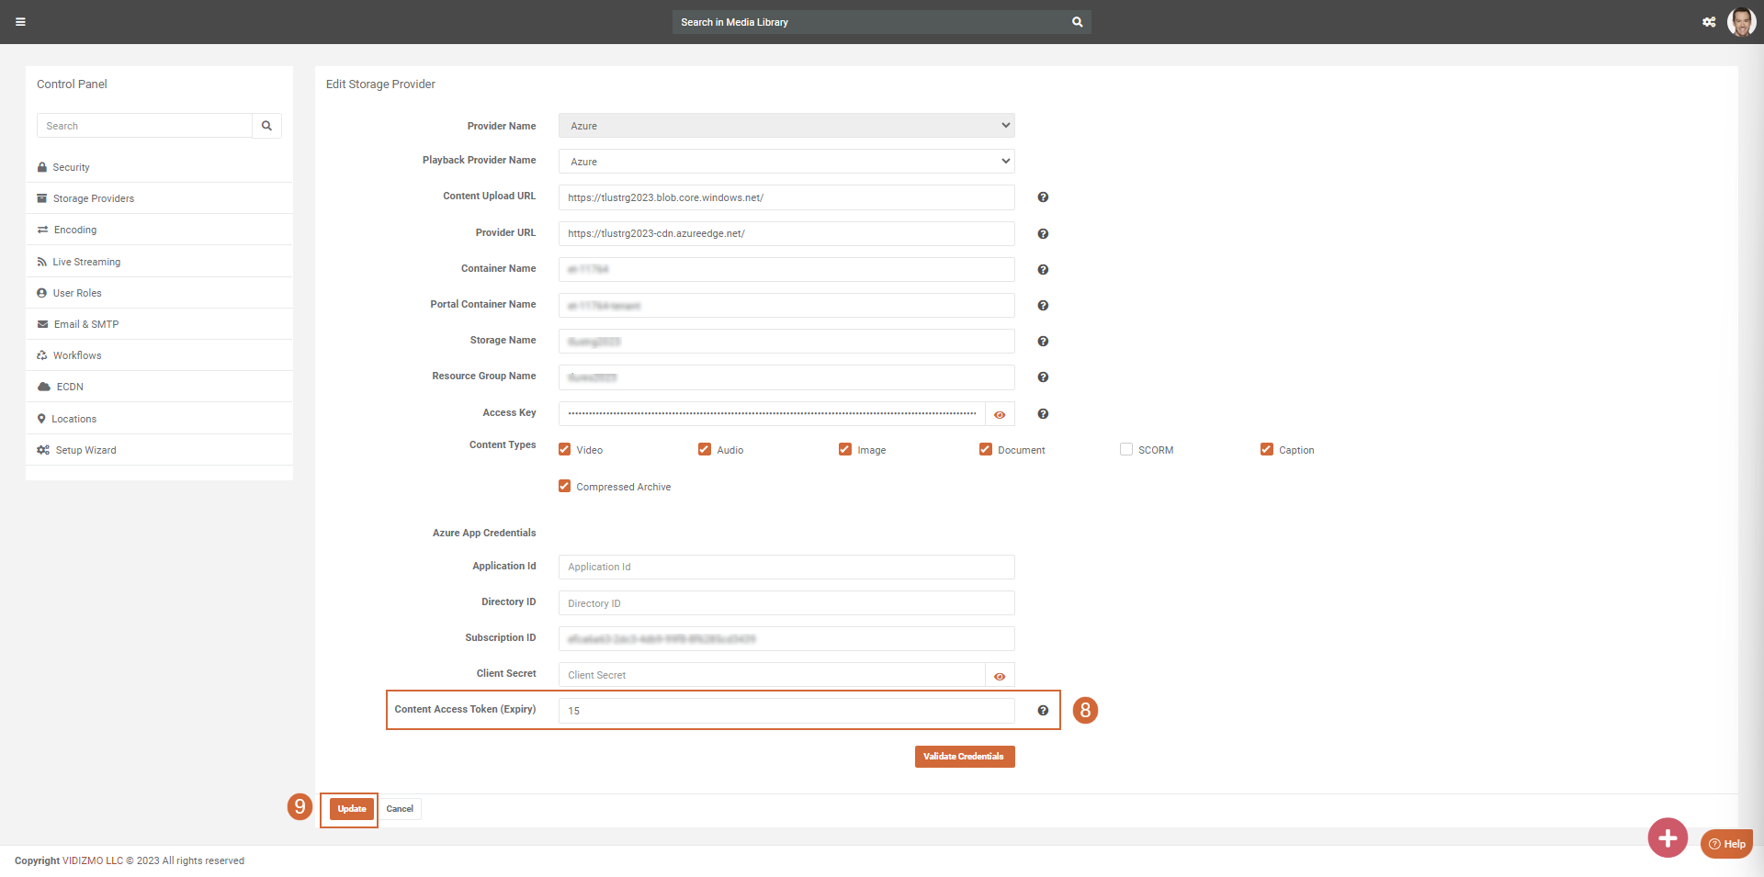
Task: Click the round red plus button
Action: 1667,838
